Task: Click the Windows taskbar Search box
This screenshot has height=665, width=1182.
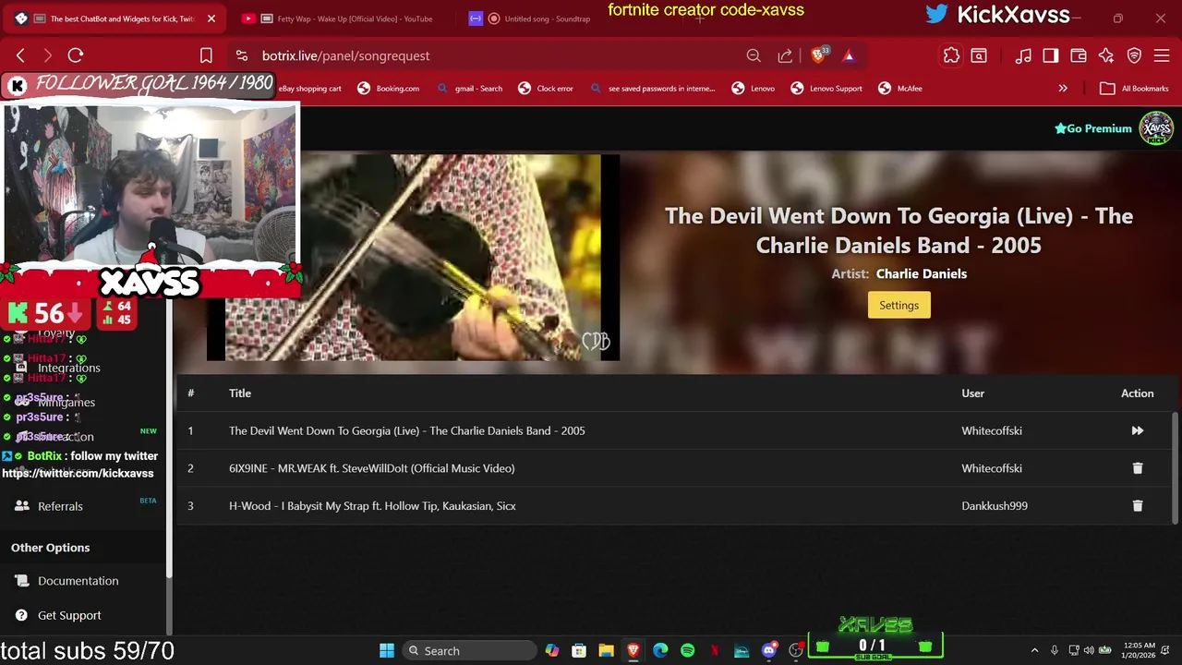Action: point(470,650)
